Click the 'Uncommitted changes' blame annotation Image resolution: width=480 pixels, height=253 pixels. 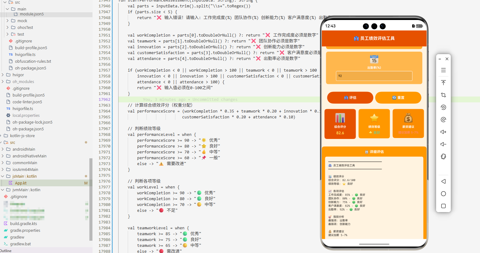[x=215, y=99]
